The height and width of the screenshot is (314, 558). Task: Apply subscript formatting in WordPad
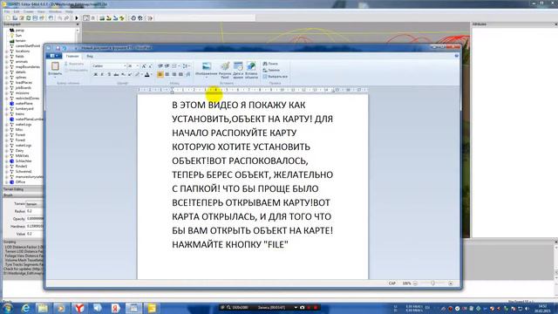pos(123,74)
